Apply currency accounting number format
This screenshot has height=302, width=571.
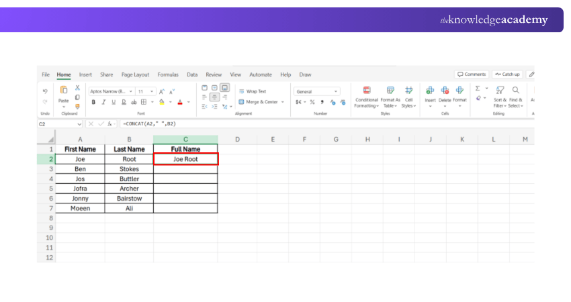[299, 102]
